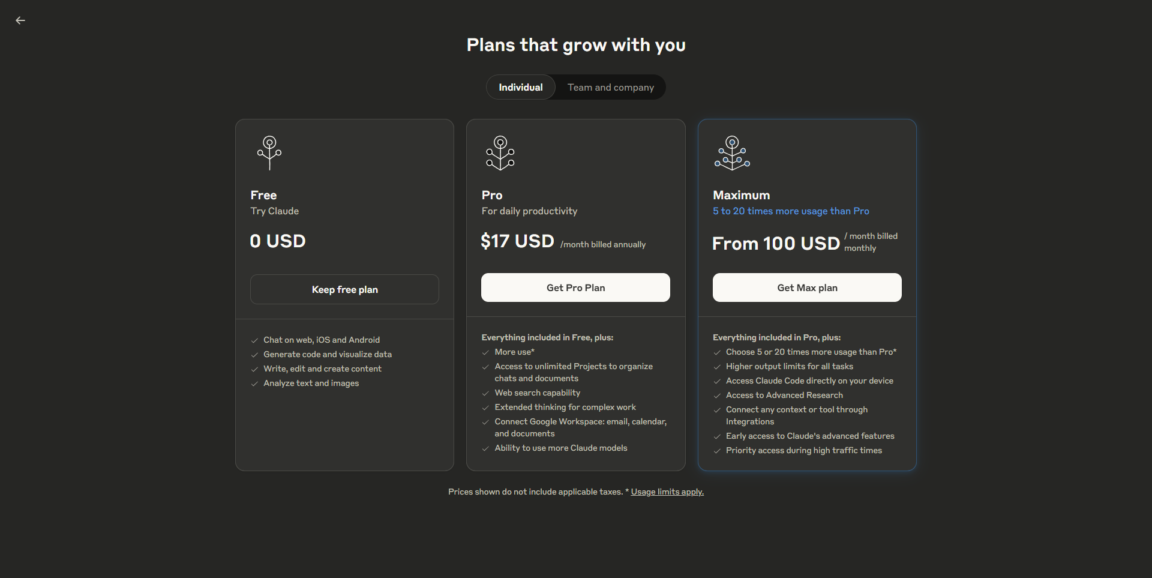Get the Pro Plan
This screenshot has height=578, width=1152.
pyautogui.click(x=575, y=287)
